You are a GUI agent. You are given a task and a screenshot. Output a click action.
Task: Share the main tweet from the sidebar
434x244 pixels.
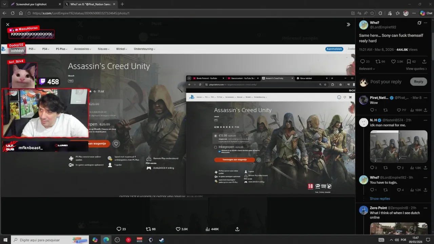(424, 62)
